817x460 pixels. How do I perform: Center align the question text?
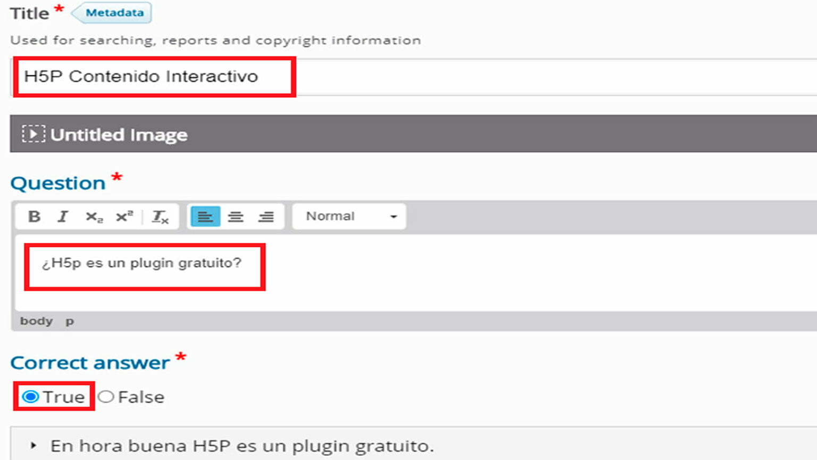pos(236,217)
